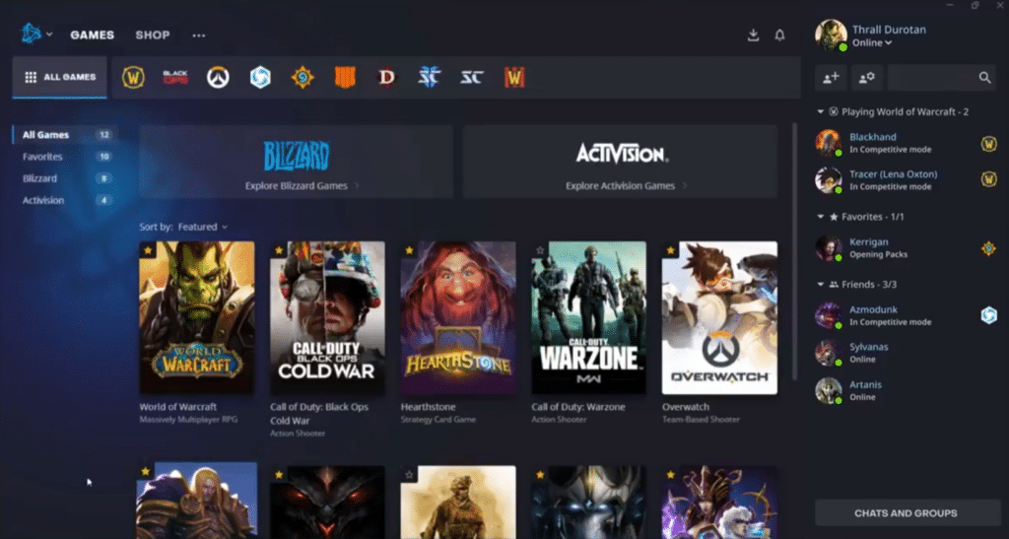Click Explore Blizzard Games banner
The image size is (1009, 539).
coord(296,162)
